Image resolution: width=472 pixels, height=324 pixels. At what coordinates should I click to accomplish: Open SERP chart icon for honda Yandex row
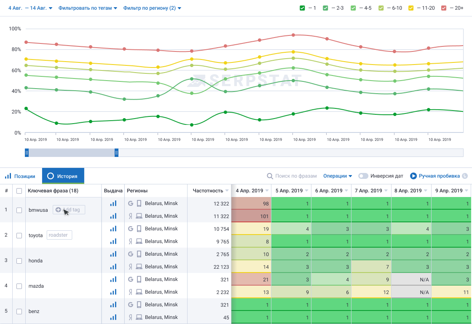click(113, 267)
